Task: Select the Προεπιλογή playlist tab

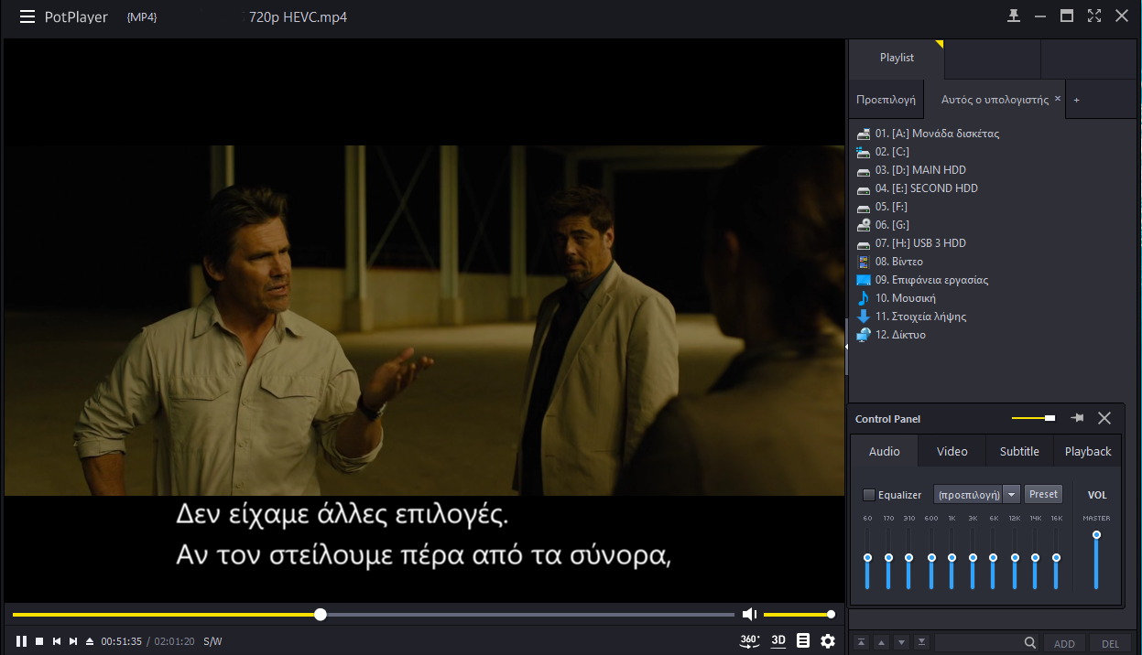Action: coord(886,100)
